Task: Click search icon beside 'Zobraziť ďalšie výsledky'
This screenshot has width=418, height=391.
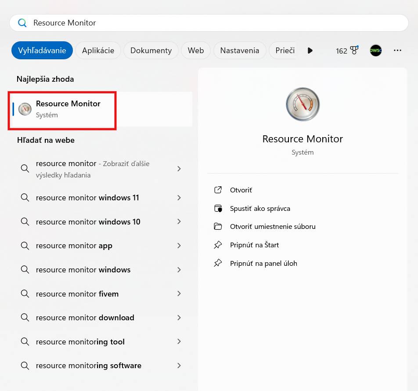Action: click(25, 169)
